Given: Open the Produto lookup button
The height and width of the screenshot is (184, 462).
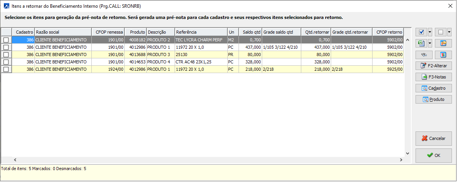Looking at the screenshot, I should pyautogui.click(x=433, y=99).
